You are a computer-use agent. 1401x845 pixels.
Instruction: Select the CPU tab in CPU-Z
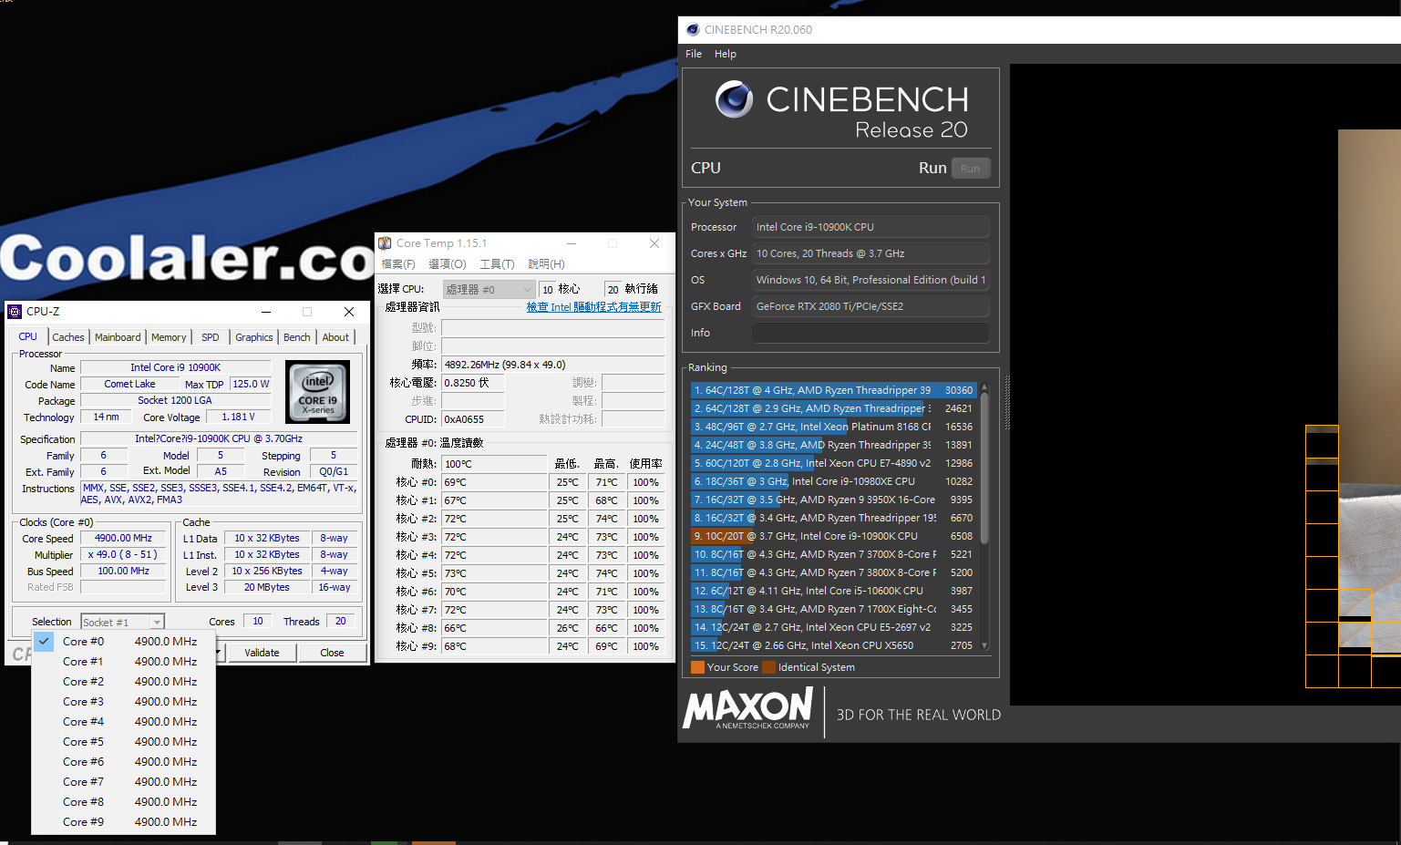coord(28,336)
